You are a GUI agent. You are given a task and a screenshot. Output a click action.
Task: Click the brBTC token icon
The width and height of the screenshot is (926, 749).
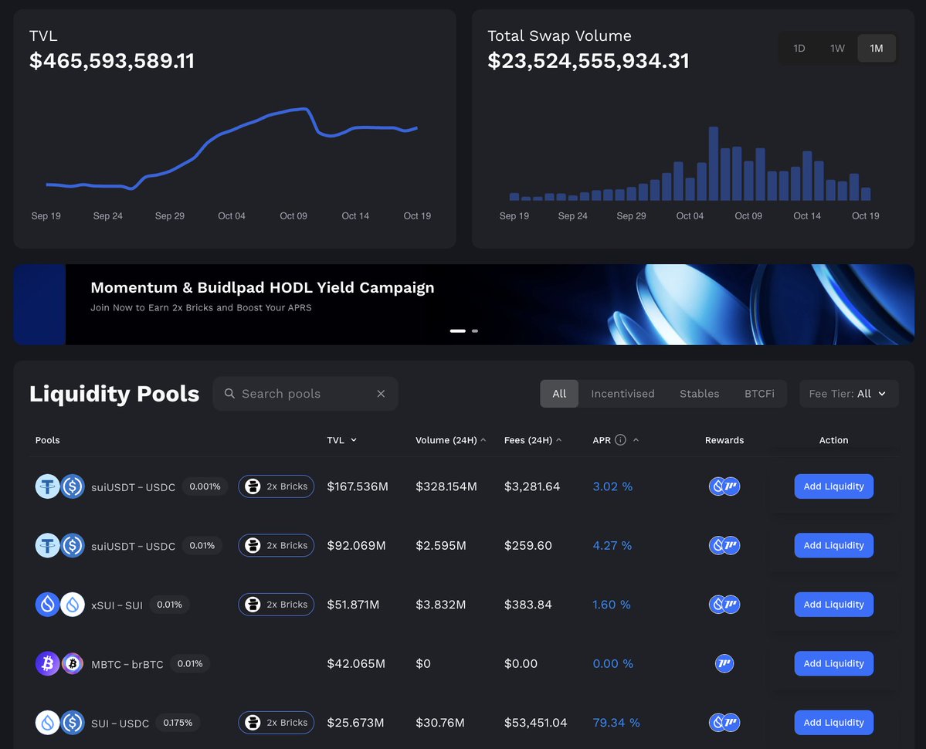[x=73, y=663]
